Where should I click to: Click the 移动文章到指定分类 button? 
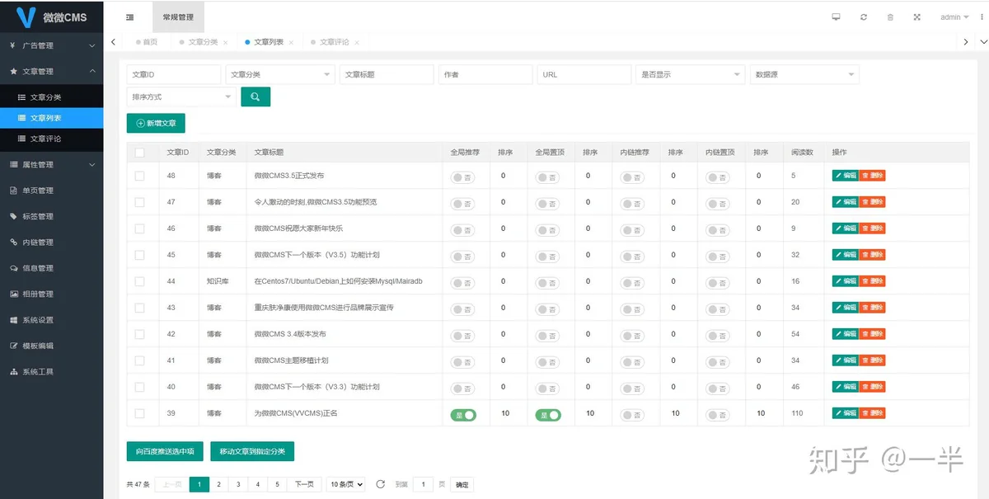point(252,451)
